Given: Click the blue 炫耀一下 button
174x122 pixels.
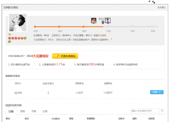Looking at the screenshot, I should pyautogui.click(x=157, y=92).
